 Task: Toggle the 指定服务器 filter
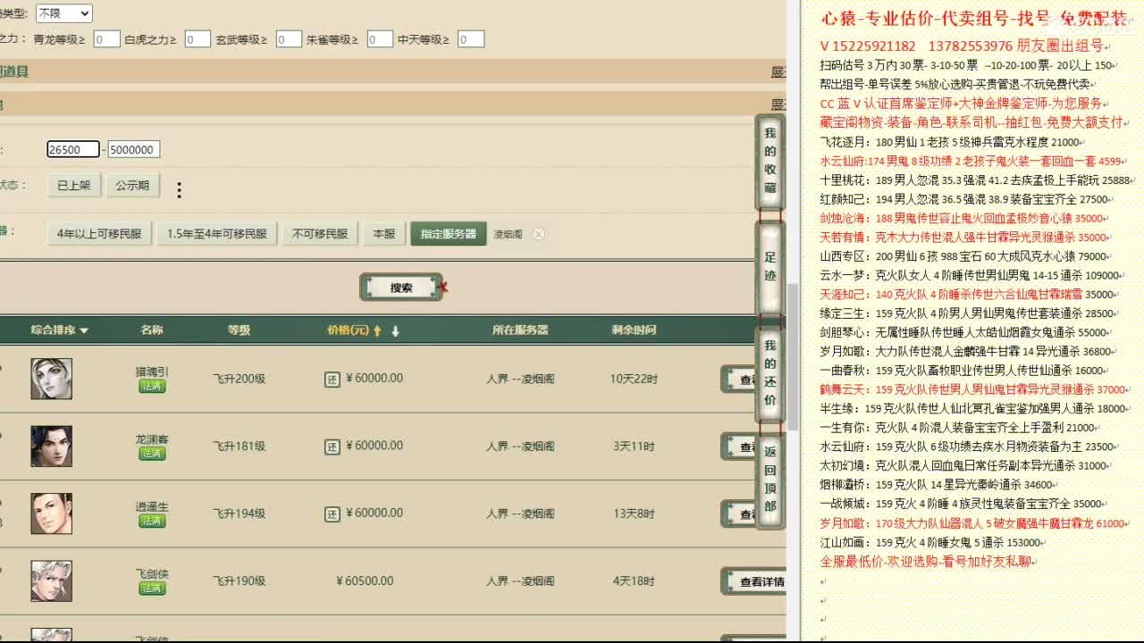coord(449,234)
